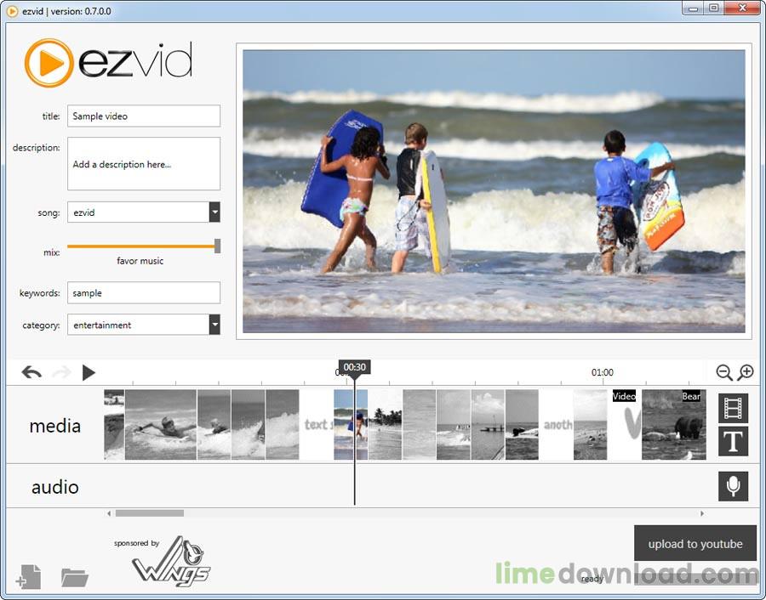This screenshot has height=600, width=766.
Task: Open the Wings sponsor logo
Action: 171,561
